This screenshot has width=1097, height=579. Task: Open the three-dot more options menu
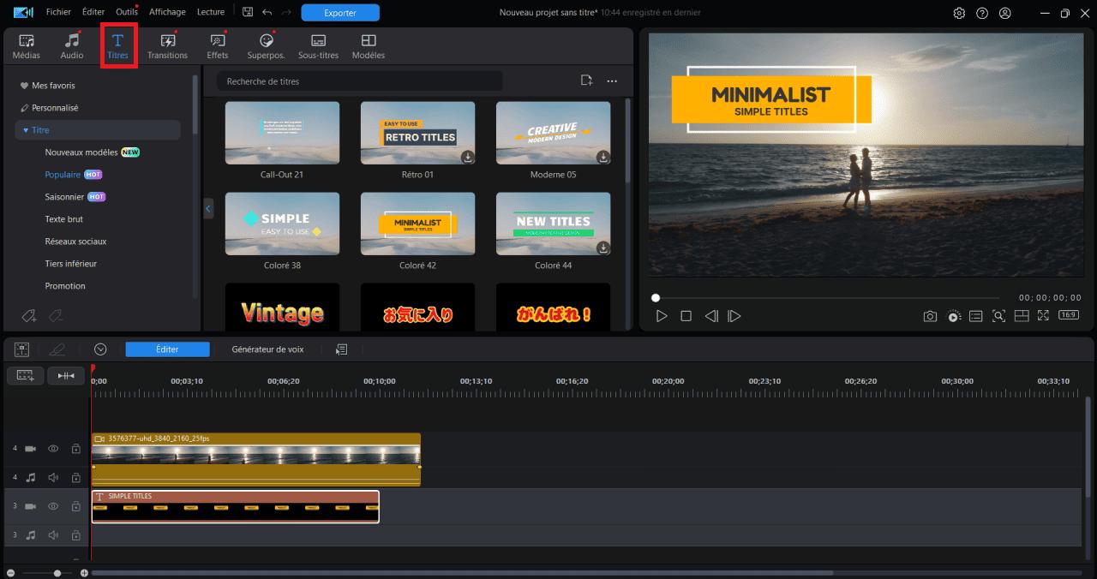coord(612,81)
